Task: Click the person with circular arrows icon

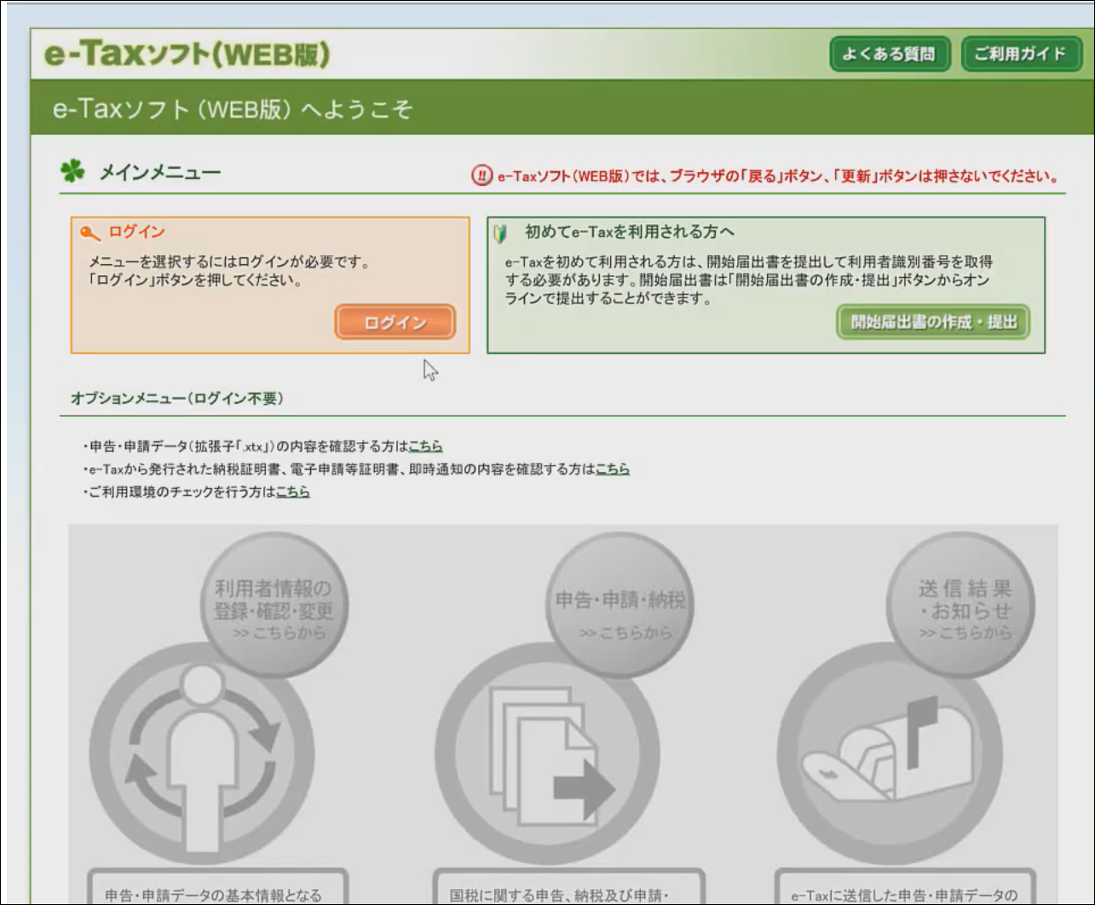Action: (203, 755)
